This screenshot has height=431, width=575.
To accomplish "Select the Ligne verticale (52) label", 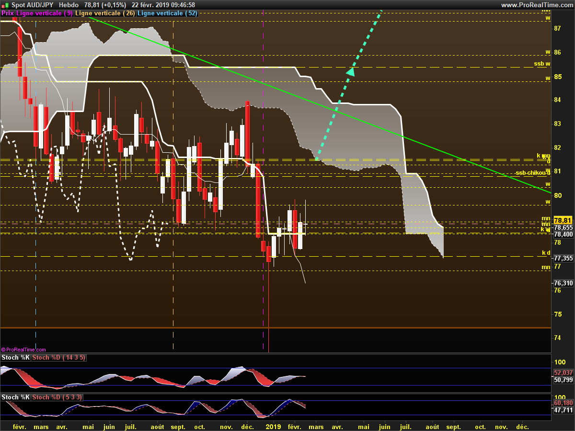I will click(x=167, y=13).
